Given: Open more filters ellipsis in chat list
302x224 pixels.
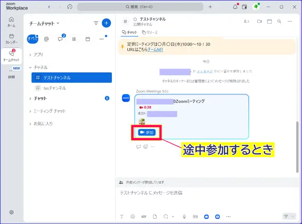Looking at the screenshot, I should tap(101, 39).
